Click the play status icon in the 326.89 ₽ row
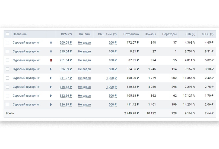Screen dimensions: 219x149 click(51, 105)
